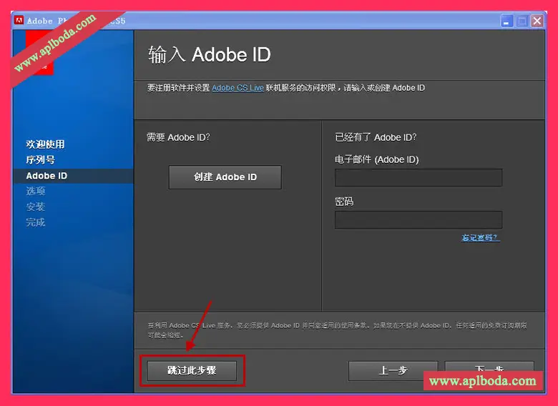Viewport: 558px width, 406px height.
Task: Choose the 选项 step in the sidebar
Action: pos(36,192)
